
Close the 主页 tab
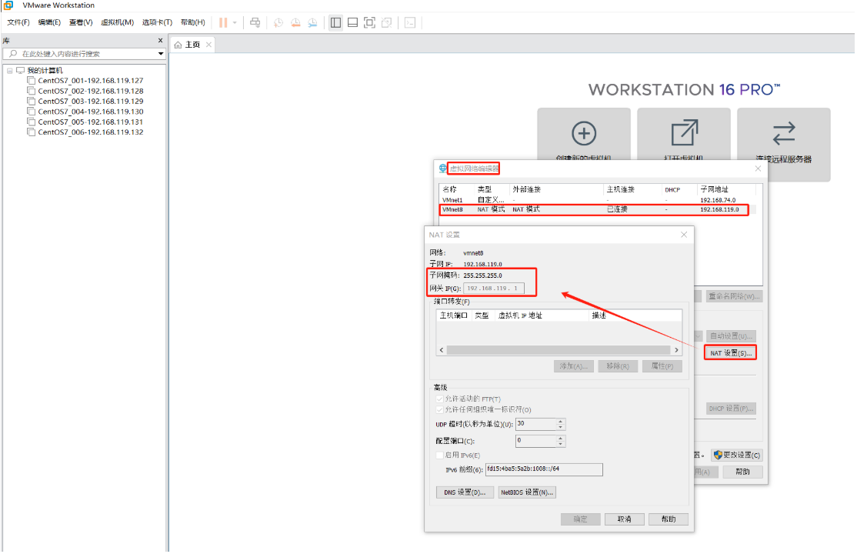coord(208,45)
